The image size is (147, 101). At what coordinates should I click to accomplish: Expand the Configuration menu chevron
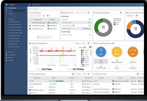point(26,55)
